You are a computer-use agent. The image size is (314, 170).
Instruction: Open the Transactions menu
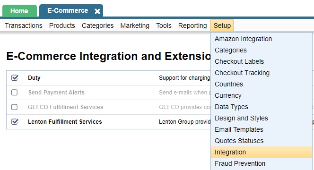[24, 25]
